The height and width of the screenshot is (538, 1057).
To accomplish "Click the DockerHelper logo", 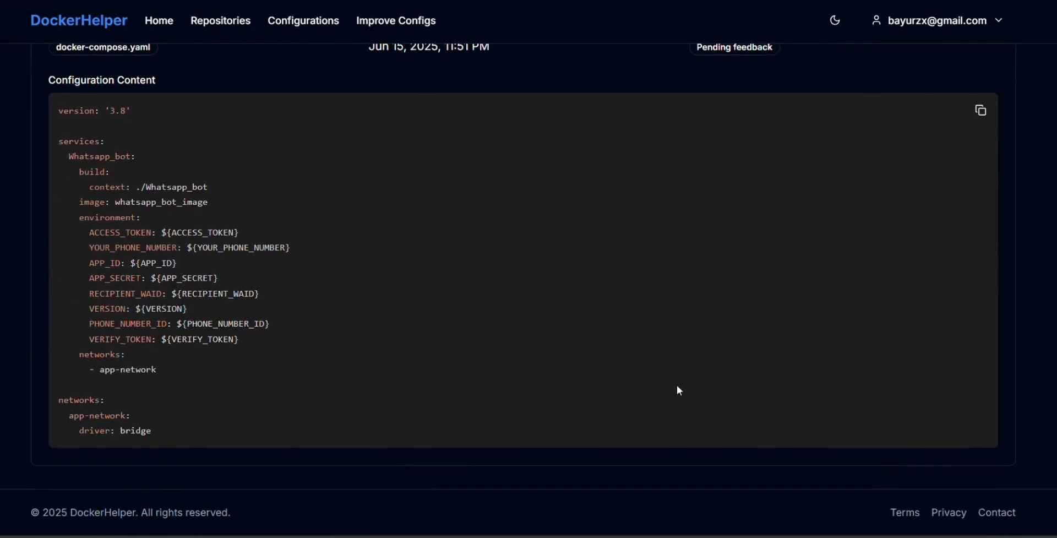I will [79, 20].
